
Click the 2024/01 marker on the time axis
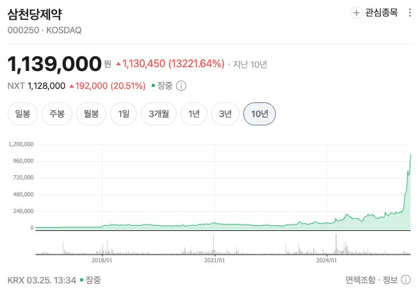tap(326, 260)
